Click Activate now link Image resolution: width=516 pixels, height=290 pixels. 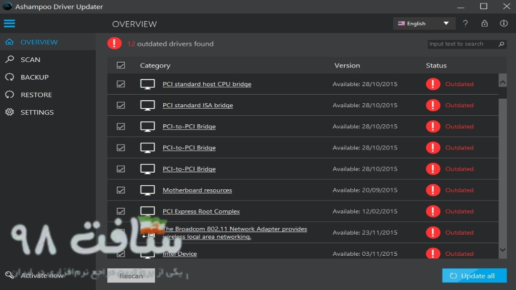[42, 275]
